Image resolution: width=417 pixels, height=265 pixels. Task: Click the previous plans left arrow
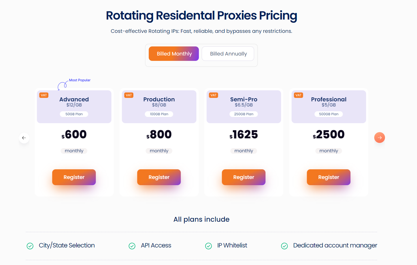(x=24, y=138)
